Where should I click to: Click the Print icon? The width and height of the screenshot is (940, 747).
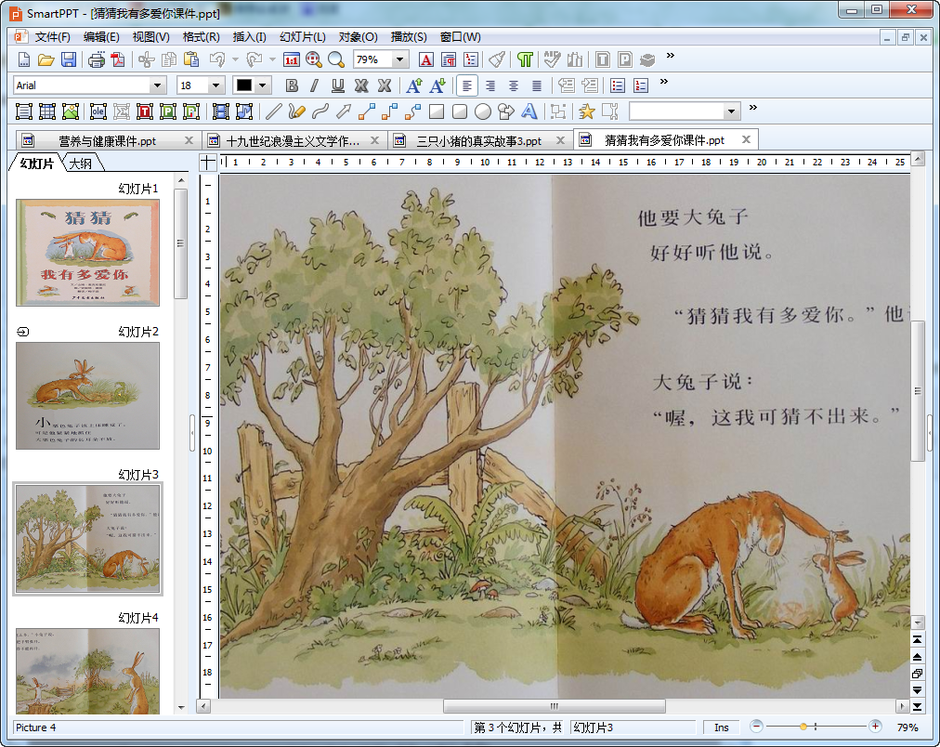(x=97, y=59)
